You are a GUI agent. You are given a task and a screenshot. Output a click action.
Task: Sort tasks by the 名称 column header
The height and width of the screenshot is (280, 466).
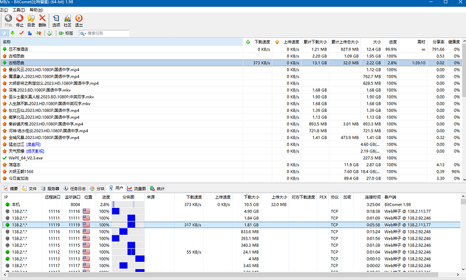click(x=122, y=42)
